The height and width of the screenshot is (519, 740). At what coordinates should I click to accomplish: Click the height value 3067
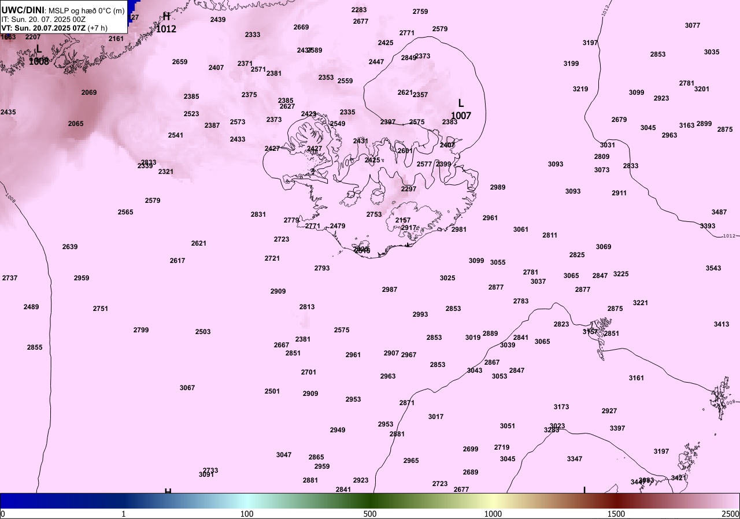pos(187,388)
